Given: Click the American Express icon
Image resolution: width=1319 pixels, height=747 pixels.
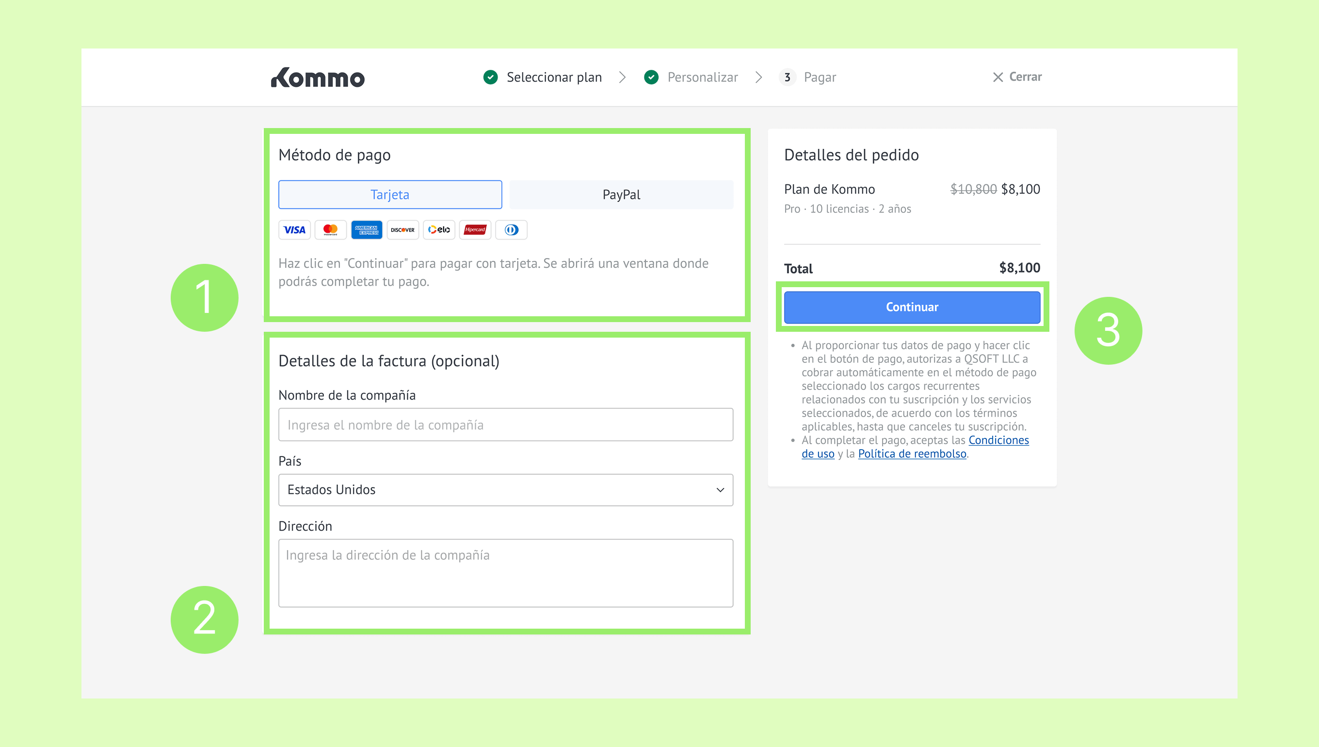Looking at the screenshot, I should tap(367, 230).
